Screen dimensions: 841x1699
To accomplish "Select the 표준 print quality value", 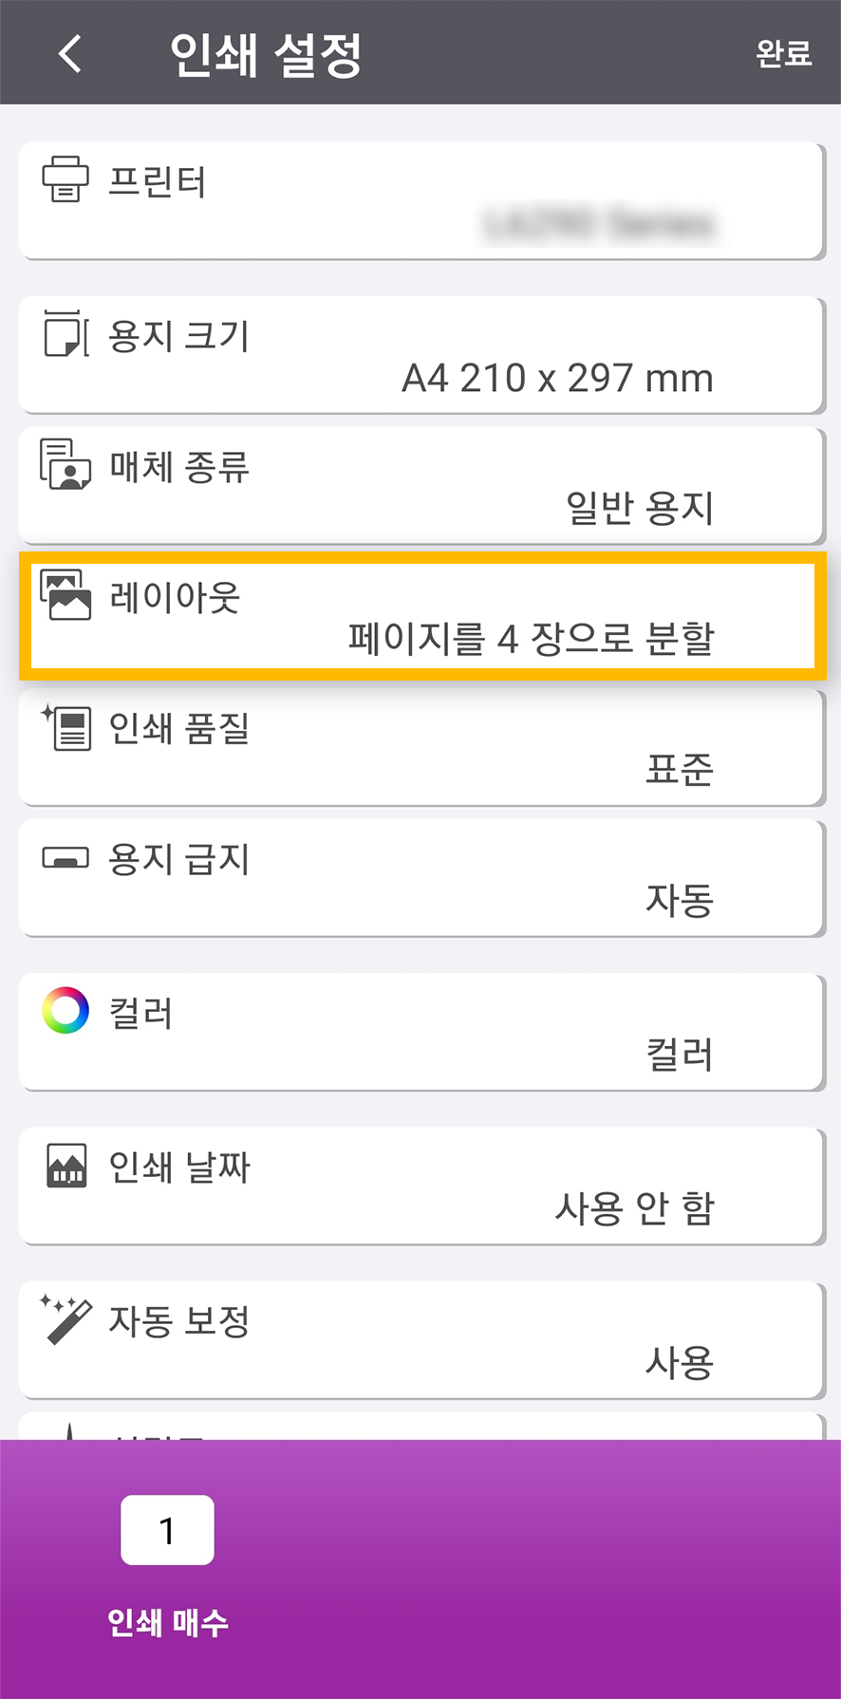I will coord(679,770).
